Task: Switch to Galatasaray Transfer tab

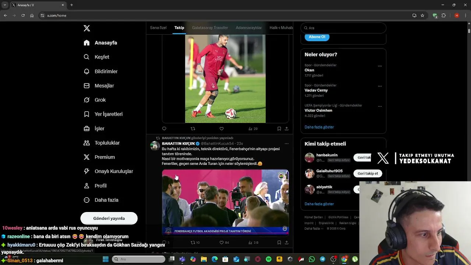Action: coord(210,28)
